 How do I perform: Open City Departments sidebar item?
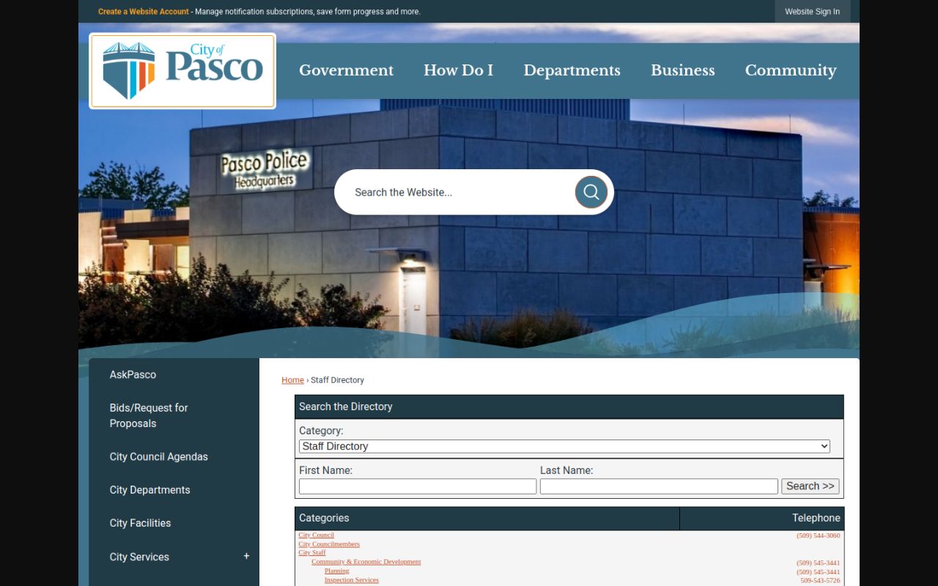coord(149,490)
